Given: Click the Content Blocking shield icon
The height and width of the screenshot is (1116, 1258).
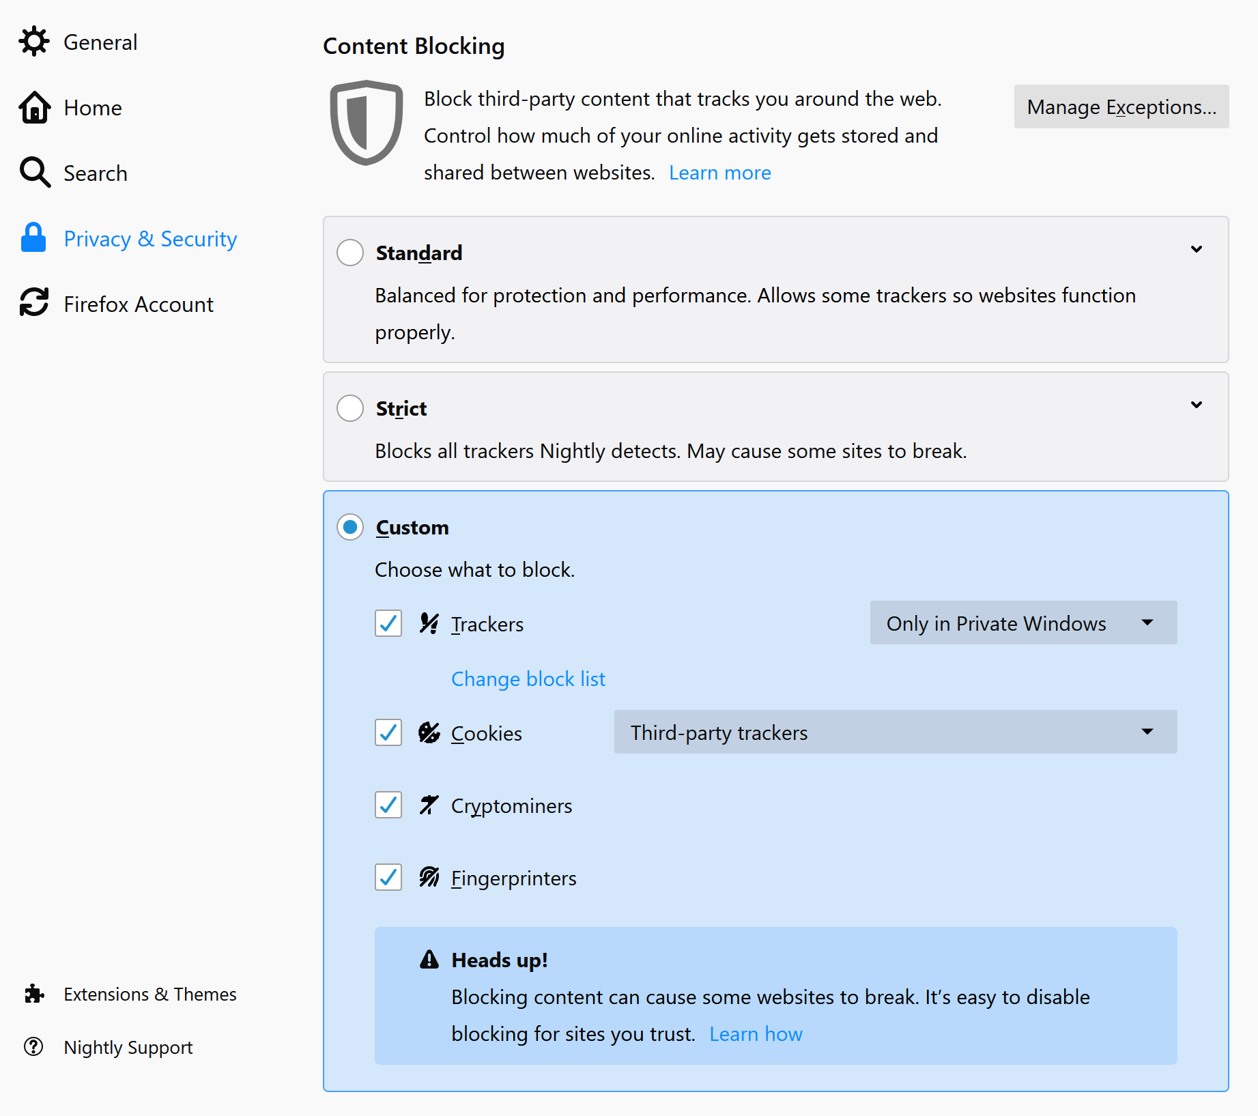Looking at the screenshot, I should point(367,123).
